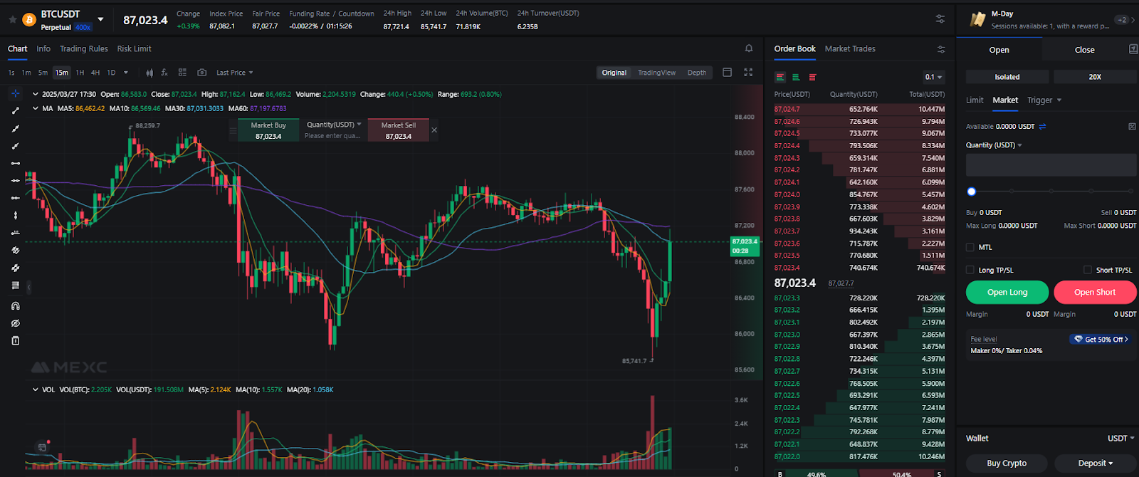Click the order quantity percentage slider handle
The image size is (1139, 477).
pos(972,192)
